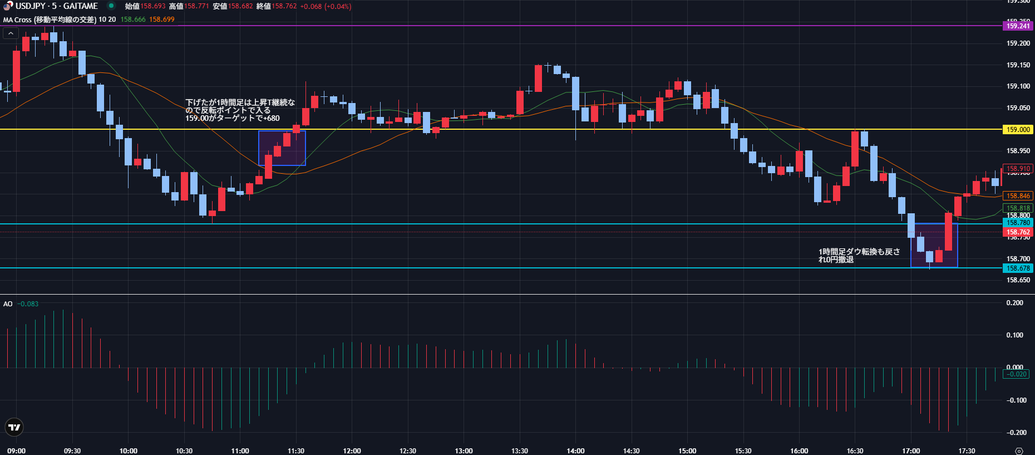Viewport: 1035px width, 455px height.
Task: Select the text note near the 17:00 low
Action: (859, 256)
